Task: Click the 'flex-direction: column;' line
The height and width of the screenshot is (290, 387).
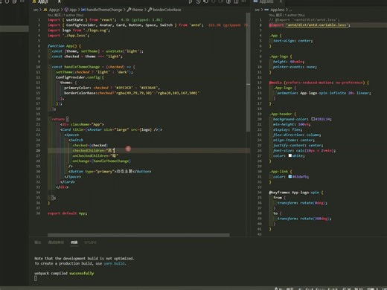Action: (297, 135)
